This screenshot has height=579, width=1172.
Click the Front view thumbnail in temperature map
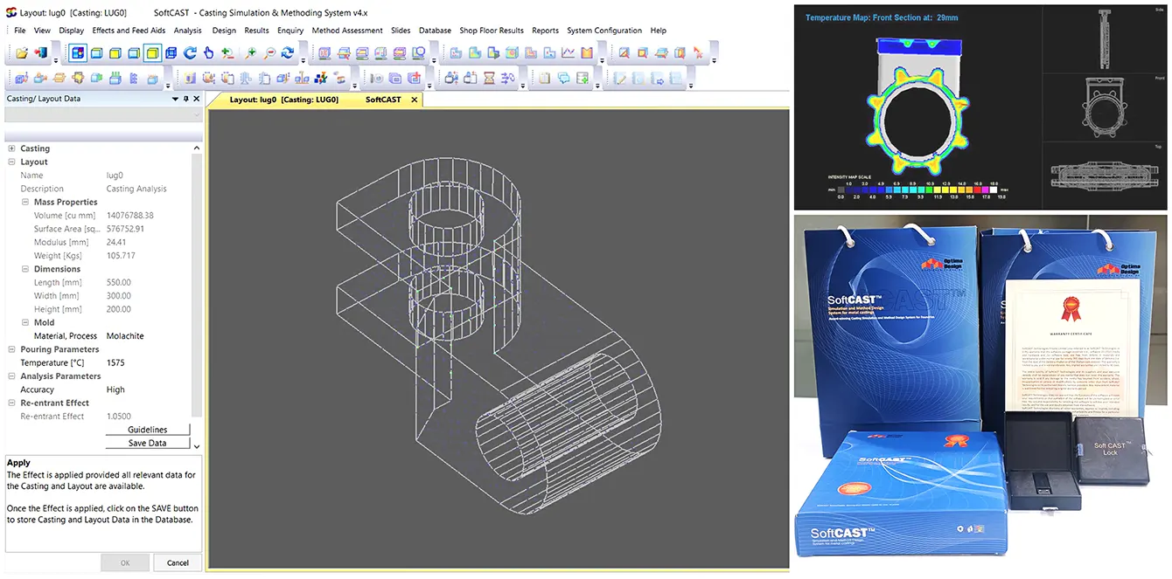(x=1105, y=107)
